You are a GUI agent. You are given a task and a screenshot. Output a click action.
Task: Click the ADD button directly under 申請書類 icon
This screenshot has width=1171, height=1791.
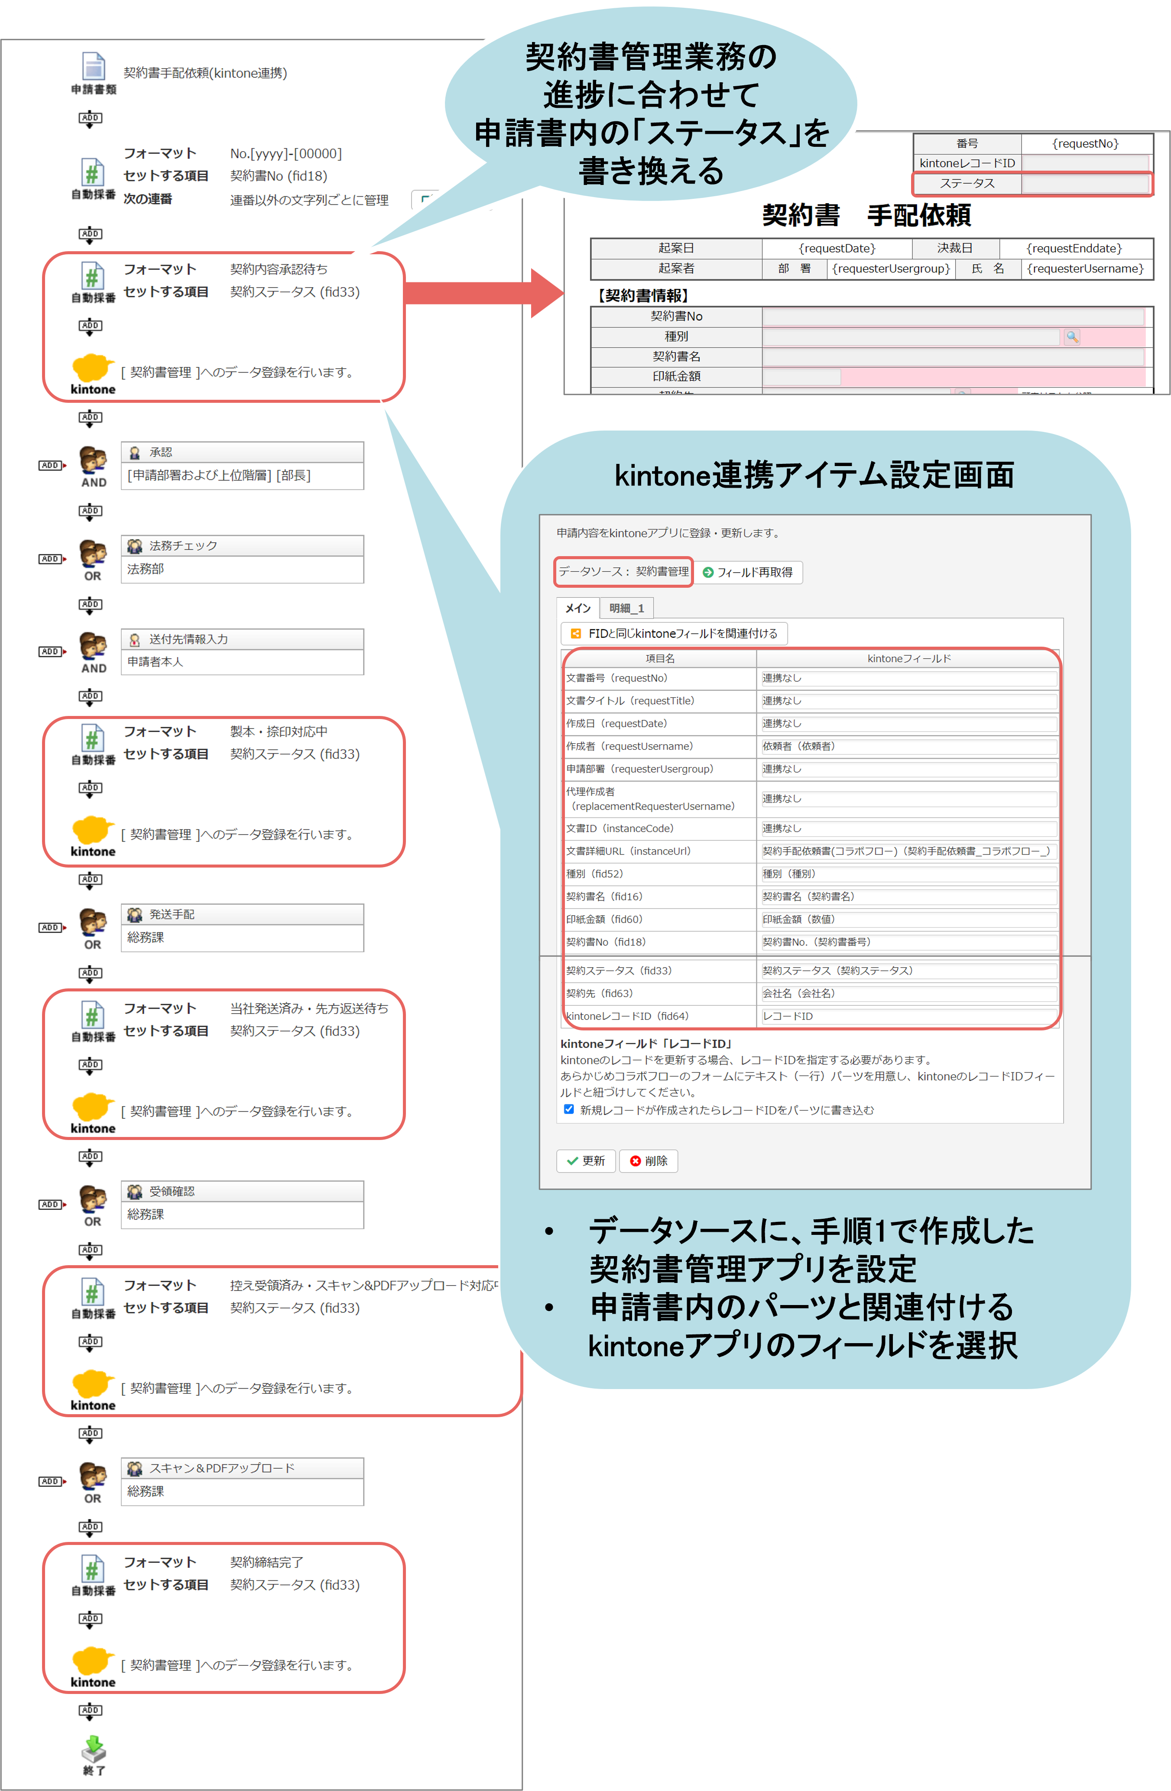point(90,119)
